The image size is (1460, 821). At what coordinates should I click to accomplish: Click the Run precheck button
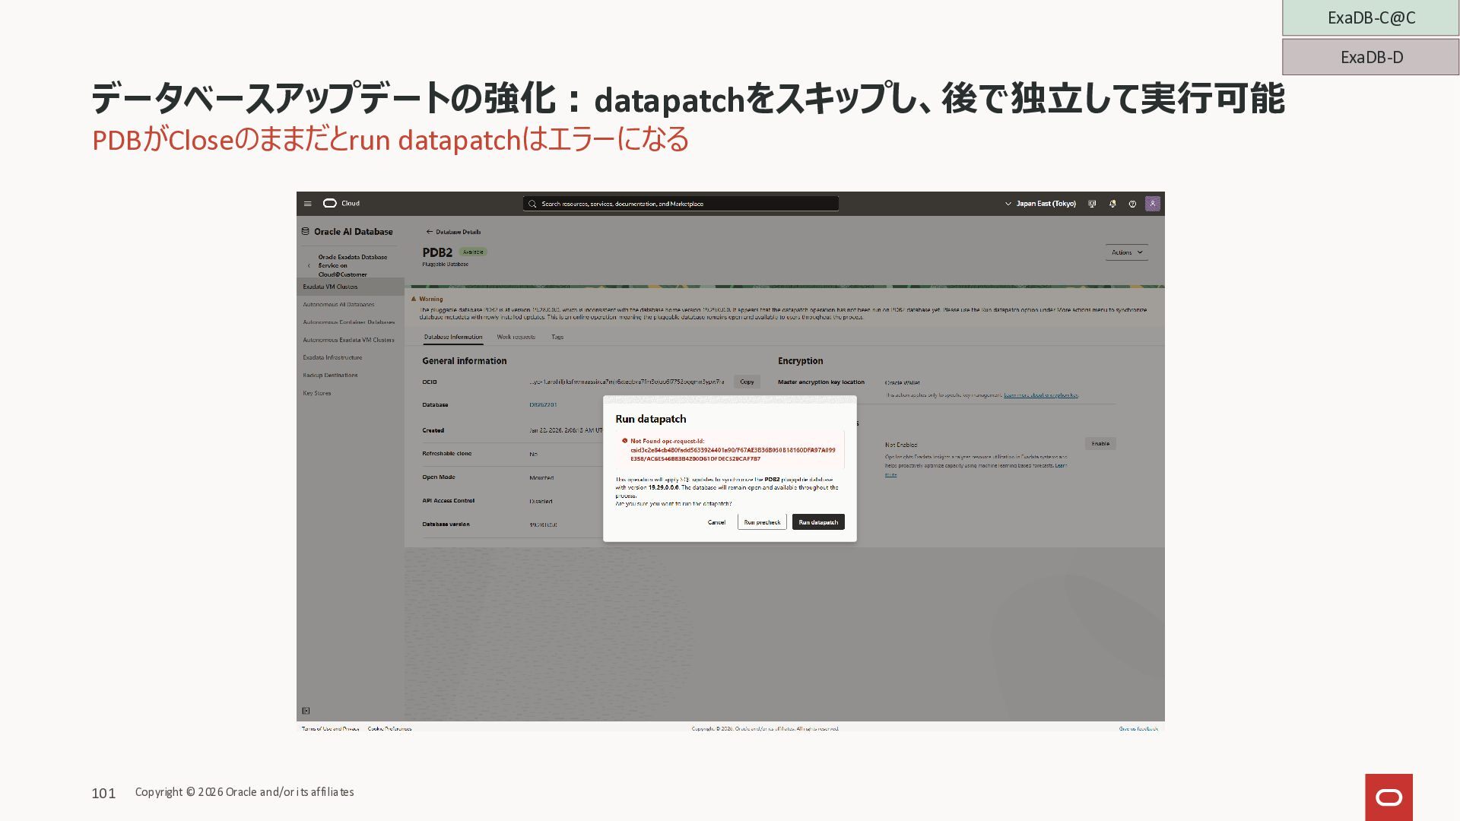[x=762, y=522]
